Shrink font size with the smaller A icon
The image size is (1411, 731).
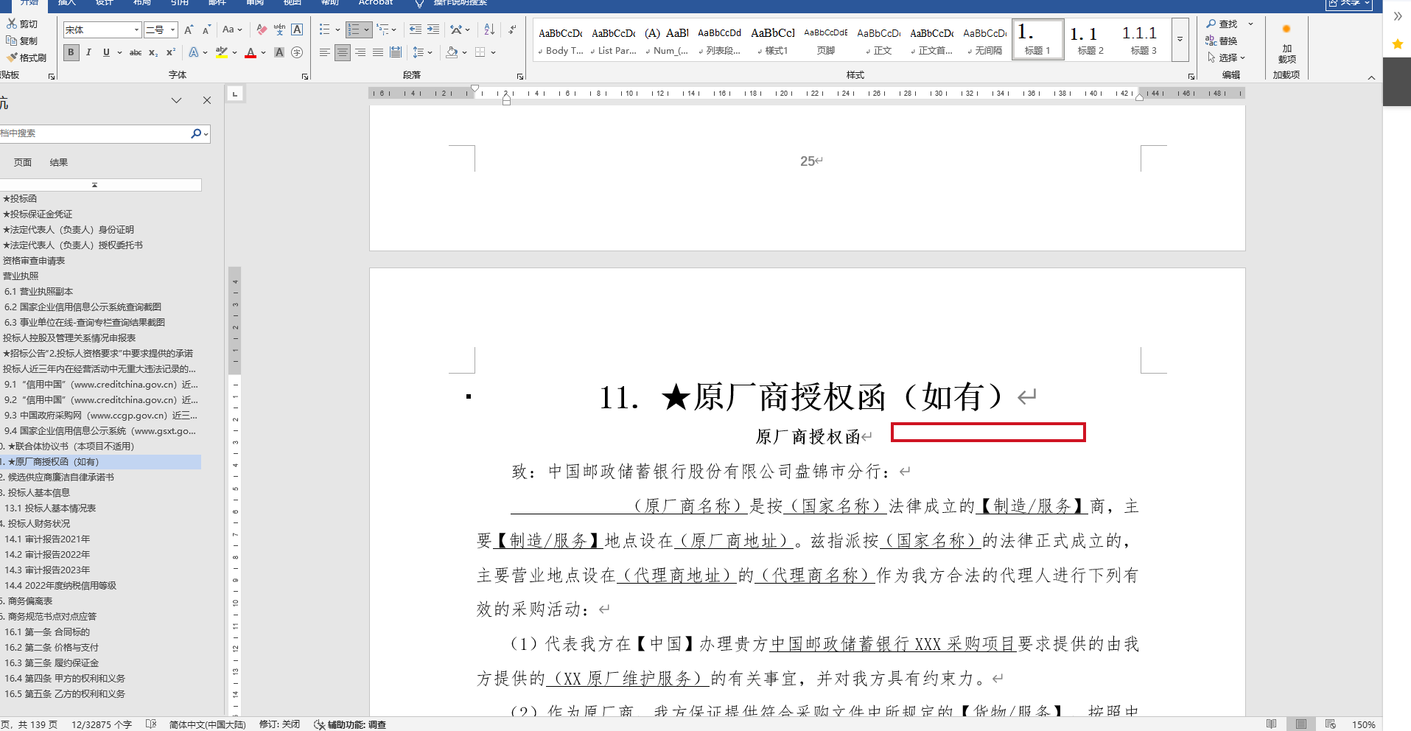point(206,29)
